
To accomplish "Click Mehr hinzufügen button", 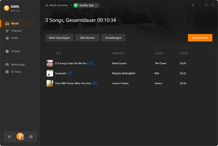I will click(59, 38).
